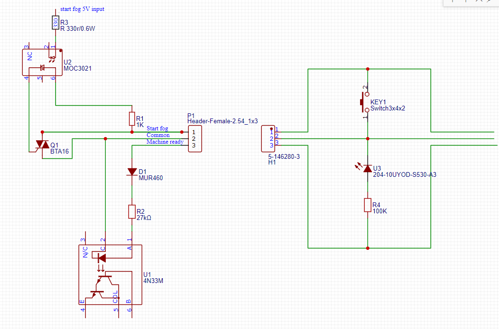
Task: Click the R3 designator label
Action: point(65,22)
